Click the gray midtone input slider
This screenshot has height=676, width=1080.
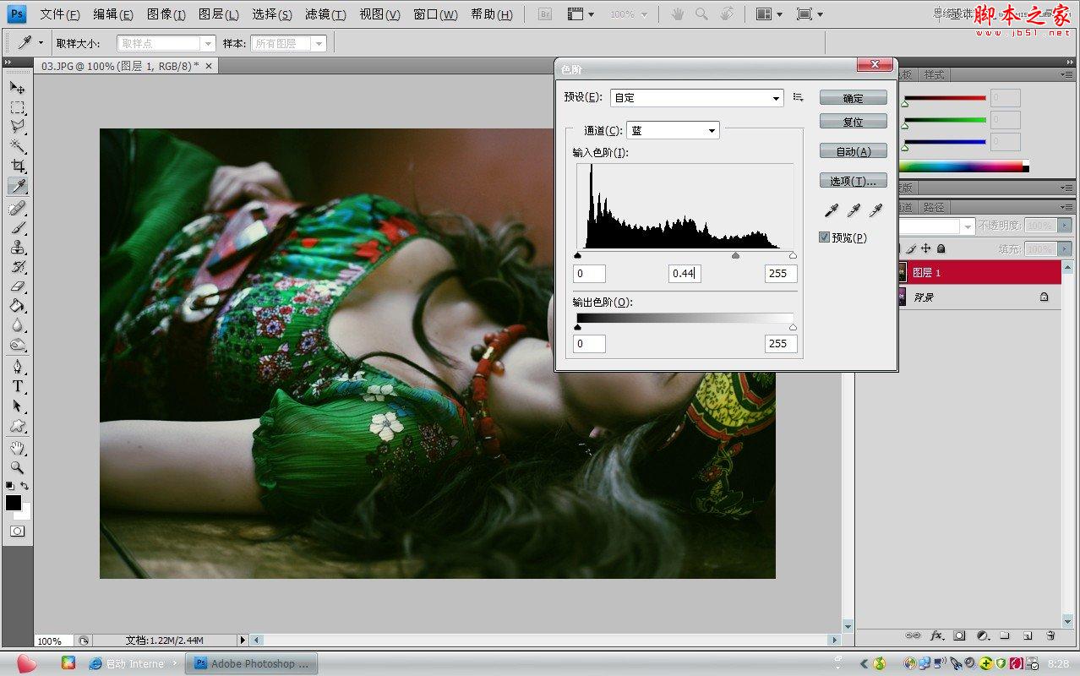tap(735, 255)
